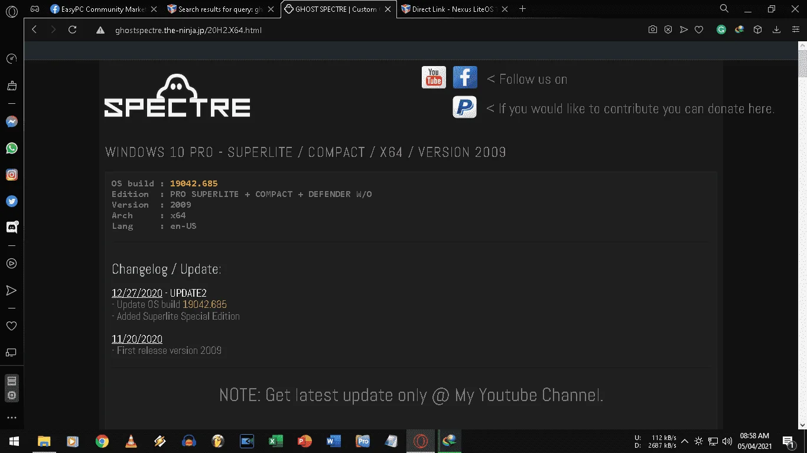
Task: Click the "NOTE: Get latest update" text
Action: 411,395
